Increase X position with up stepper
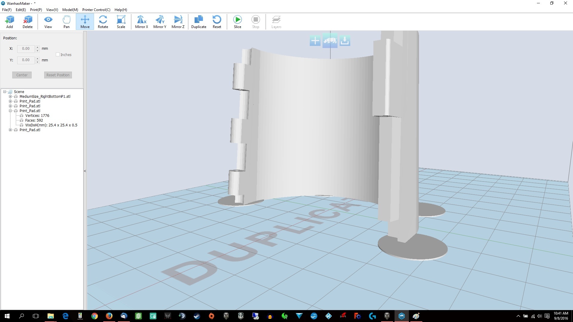 click(38, 47)
